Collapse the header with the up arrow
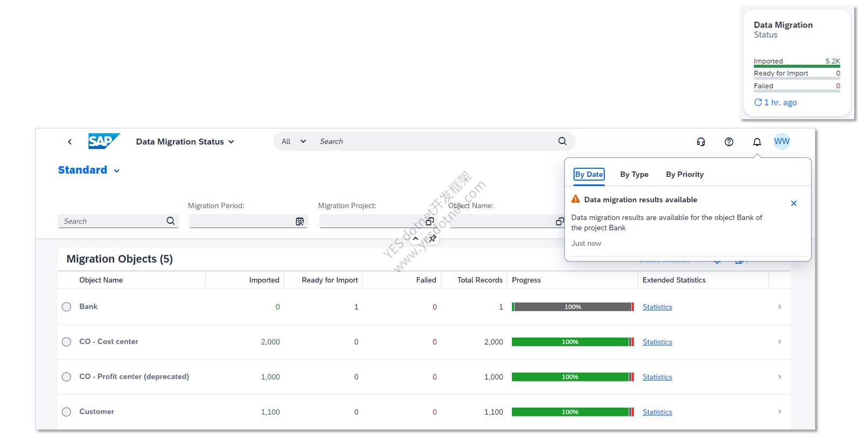The width and height of the screenshot is (864, 439). (415, 238)
